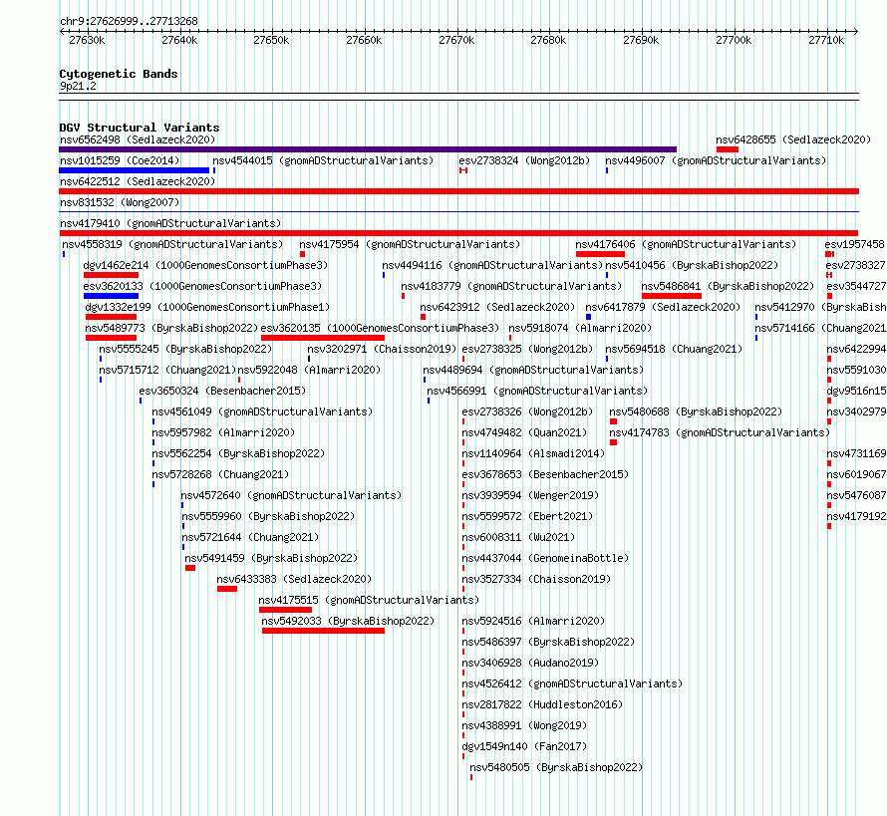Open dgv1332e199 1000Genomes Phase1 label
887x816 pixels.
tap(207, 307)
